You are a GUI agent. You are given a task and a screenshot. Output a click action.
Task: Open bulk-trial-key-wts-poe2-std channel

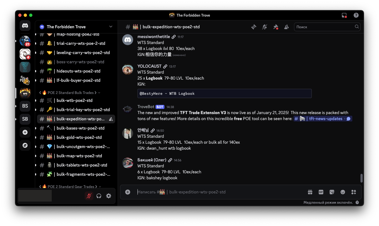tap(76, 110)
